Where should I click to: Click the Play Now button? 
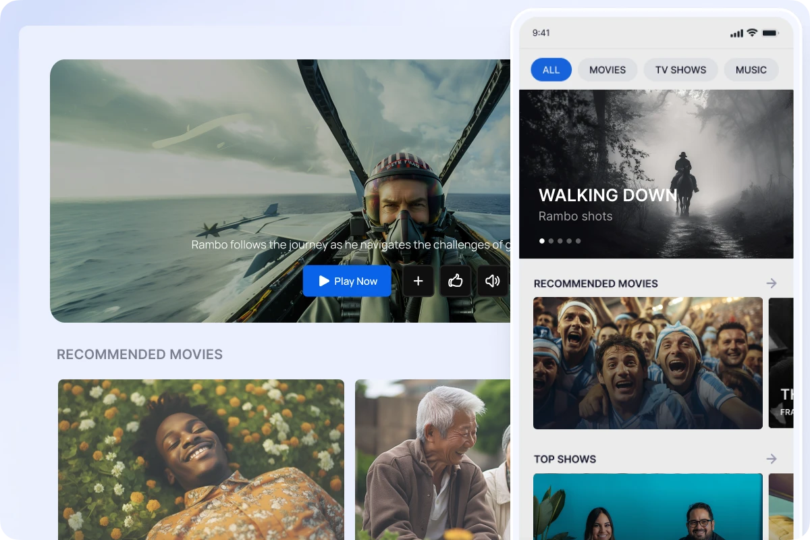coord(347,281)
